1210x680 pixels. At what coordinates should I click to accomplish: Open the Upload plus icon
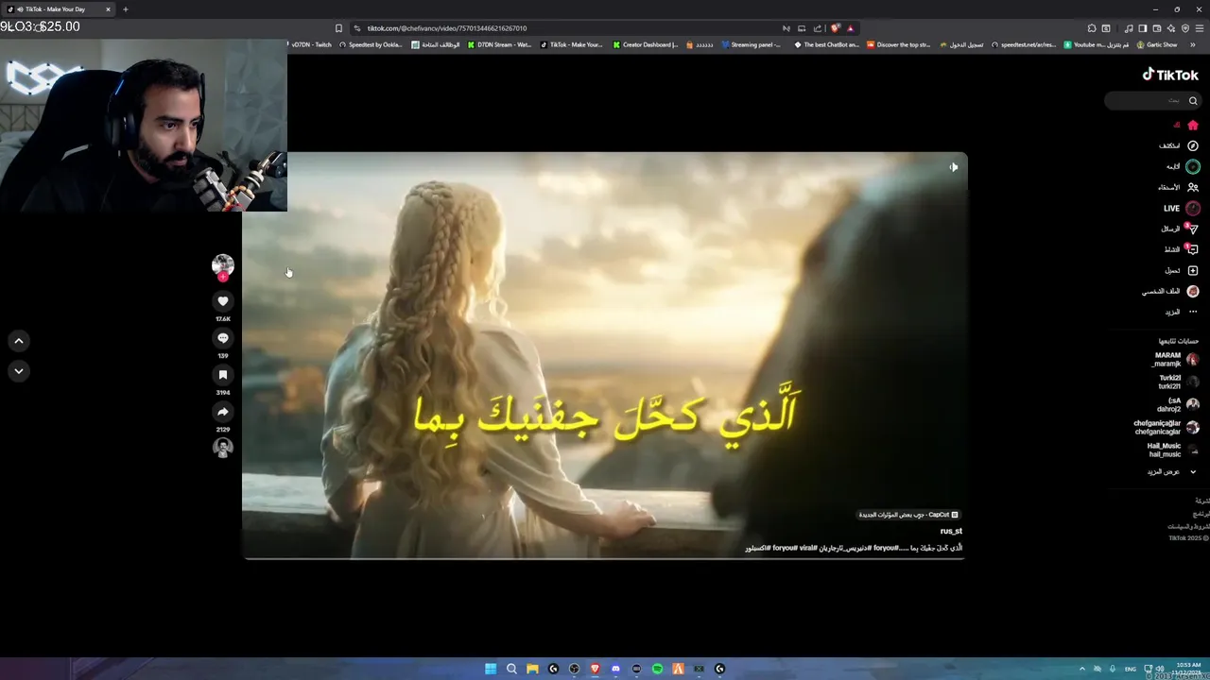(1193, 270)
